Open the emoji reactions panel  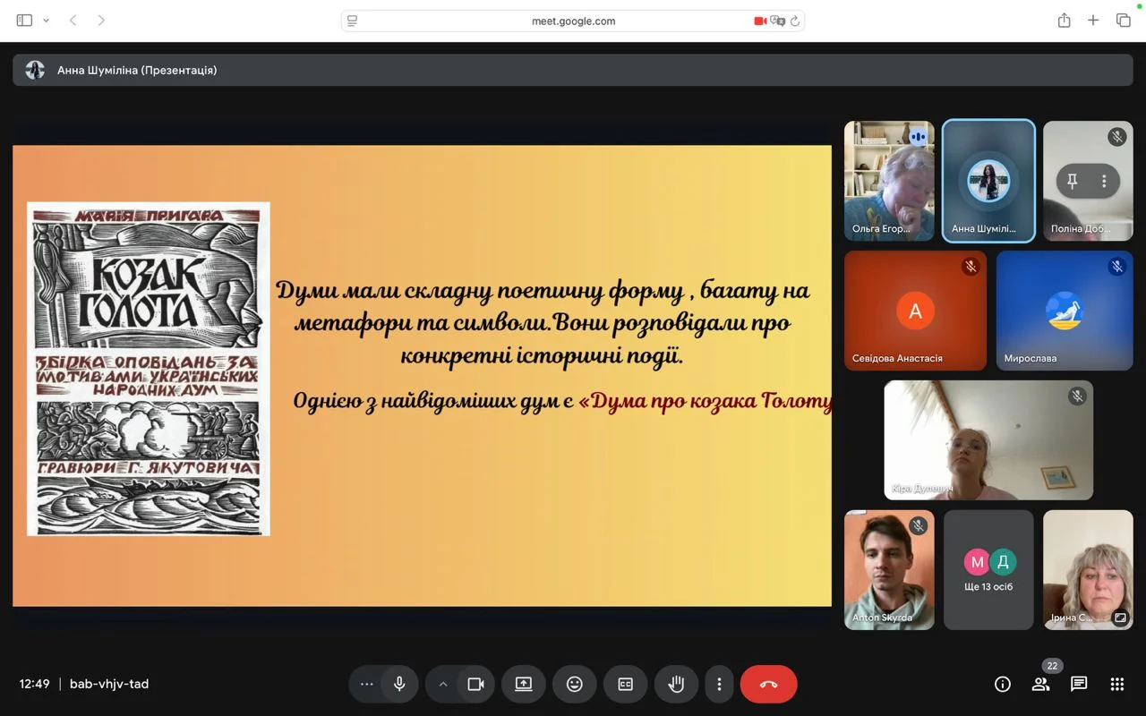tap(575, 684)
